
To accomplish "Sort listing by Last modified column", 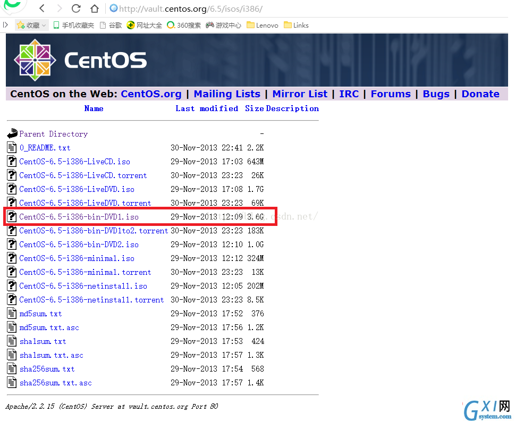I will point(207,108).
